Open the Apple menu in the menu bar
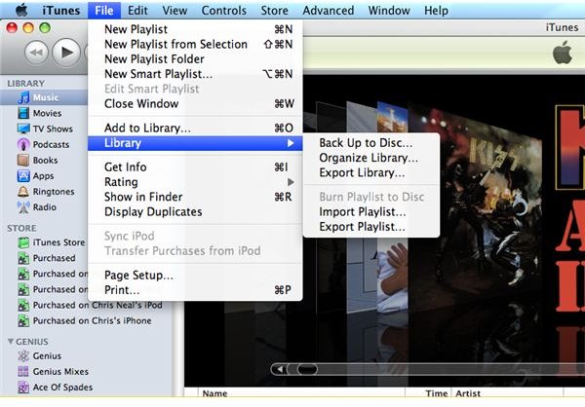Image resolution: width=585 pixels, height=407 pixels. pyautogui.click(x=21, y=10)
